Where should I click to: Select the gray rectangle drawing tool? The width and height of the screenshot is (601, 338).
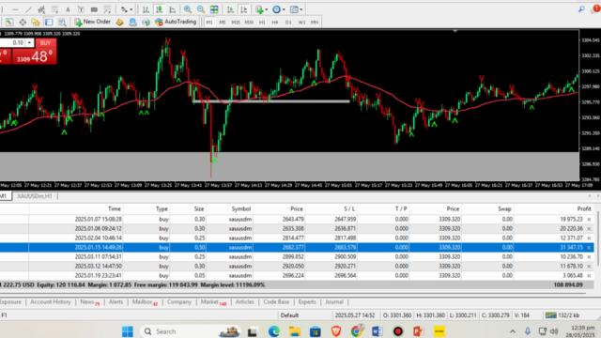pos(94,9)
